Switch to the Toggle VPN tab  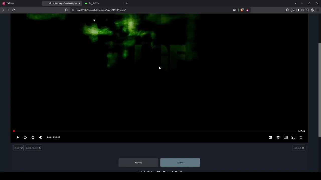(103, 3)
